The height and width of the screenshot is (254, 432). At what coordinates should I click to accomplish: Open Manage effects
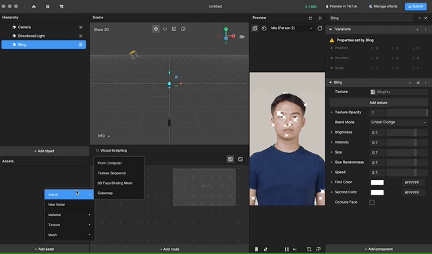[x=383, y=6]
